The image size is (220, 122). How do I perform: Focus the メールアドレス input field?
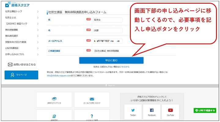click(108, 41)
